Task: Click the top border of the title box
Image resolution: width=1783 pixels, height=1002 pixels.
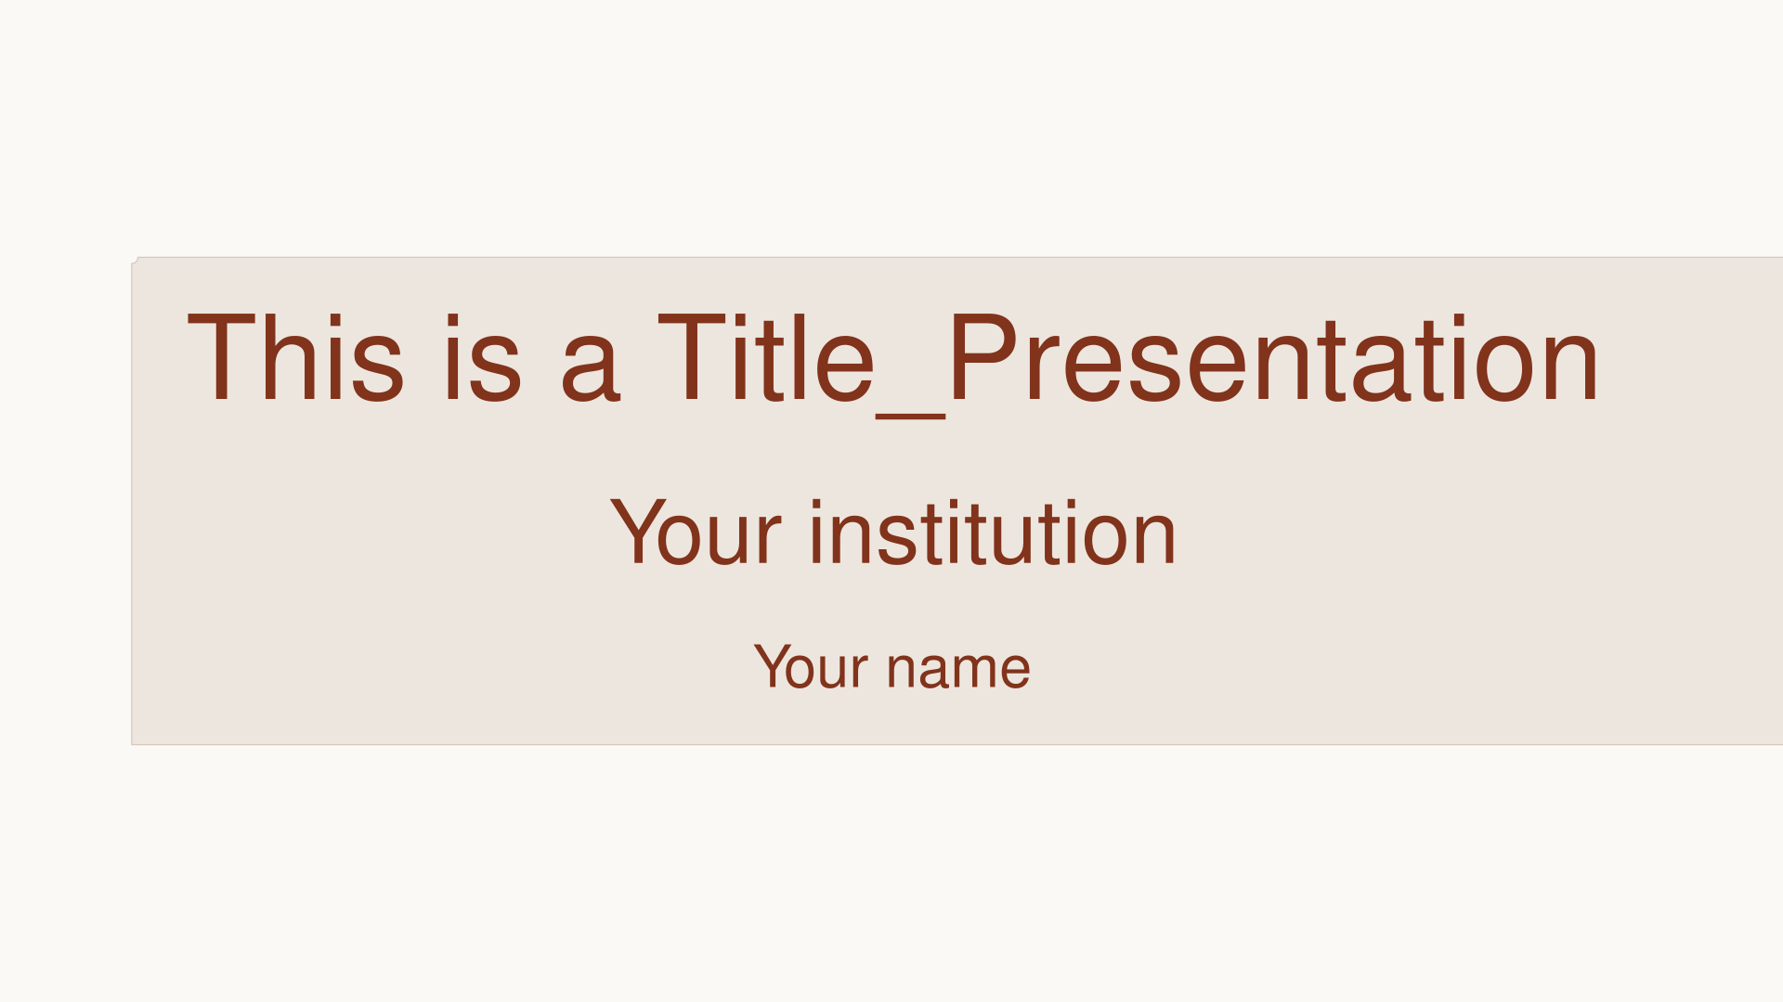Action: (x=929, y=258)
